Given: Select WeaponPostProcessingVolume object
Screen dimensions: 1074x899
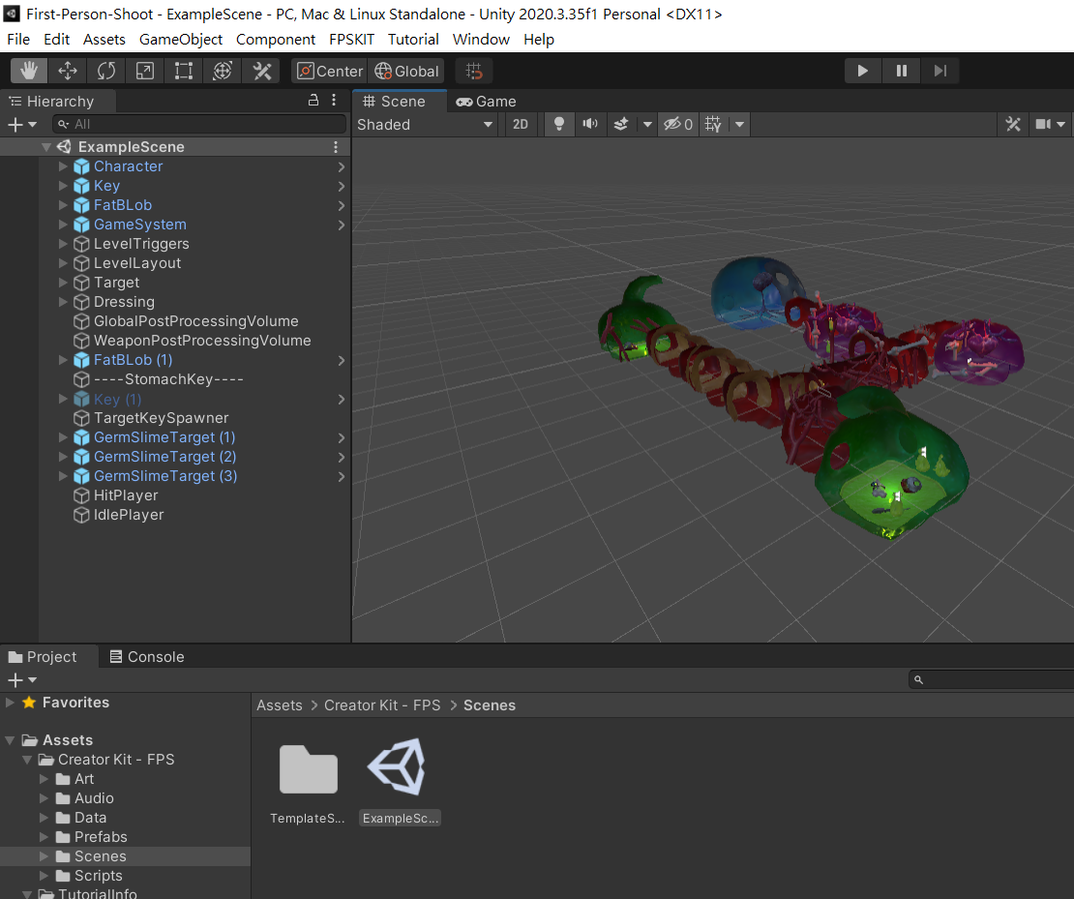Looking at the screenshot, I should pos(202,341).
